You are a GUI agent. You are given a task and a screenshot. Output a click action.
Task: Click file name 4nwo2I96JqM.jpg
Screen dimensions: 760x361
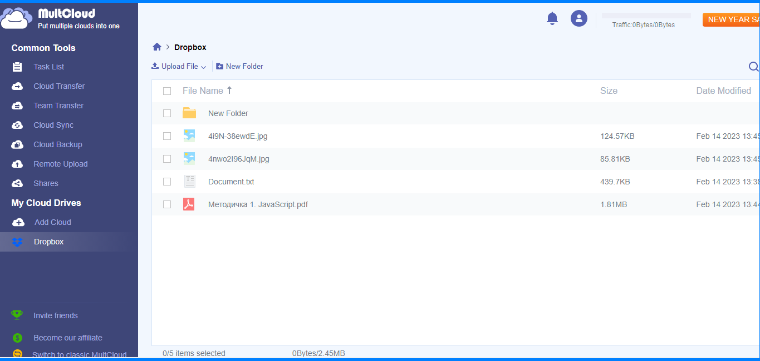(239, 159)
